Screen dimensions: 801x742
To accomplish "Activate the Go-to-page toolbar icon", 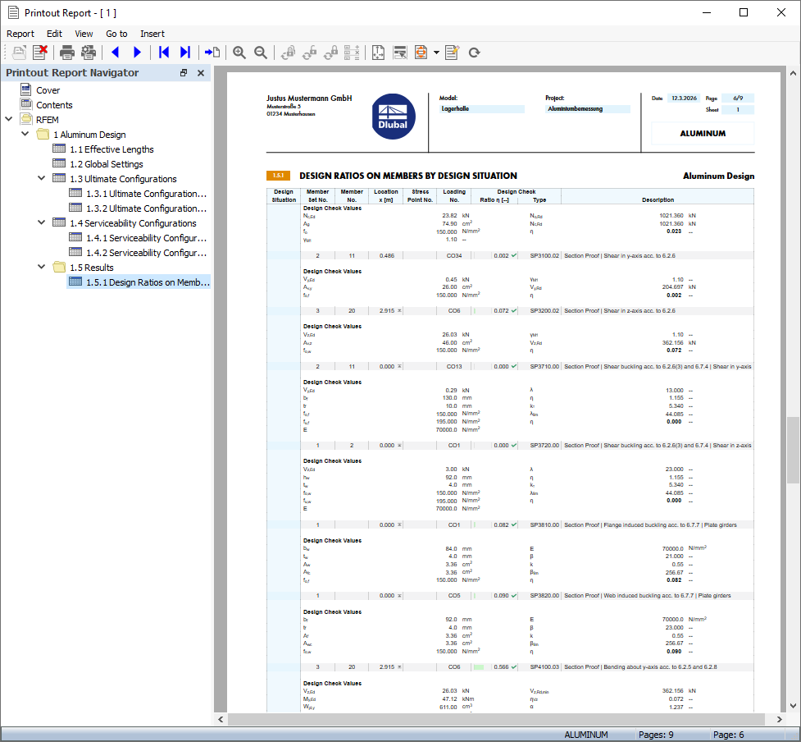I will (212, 53).
